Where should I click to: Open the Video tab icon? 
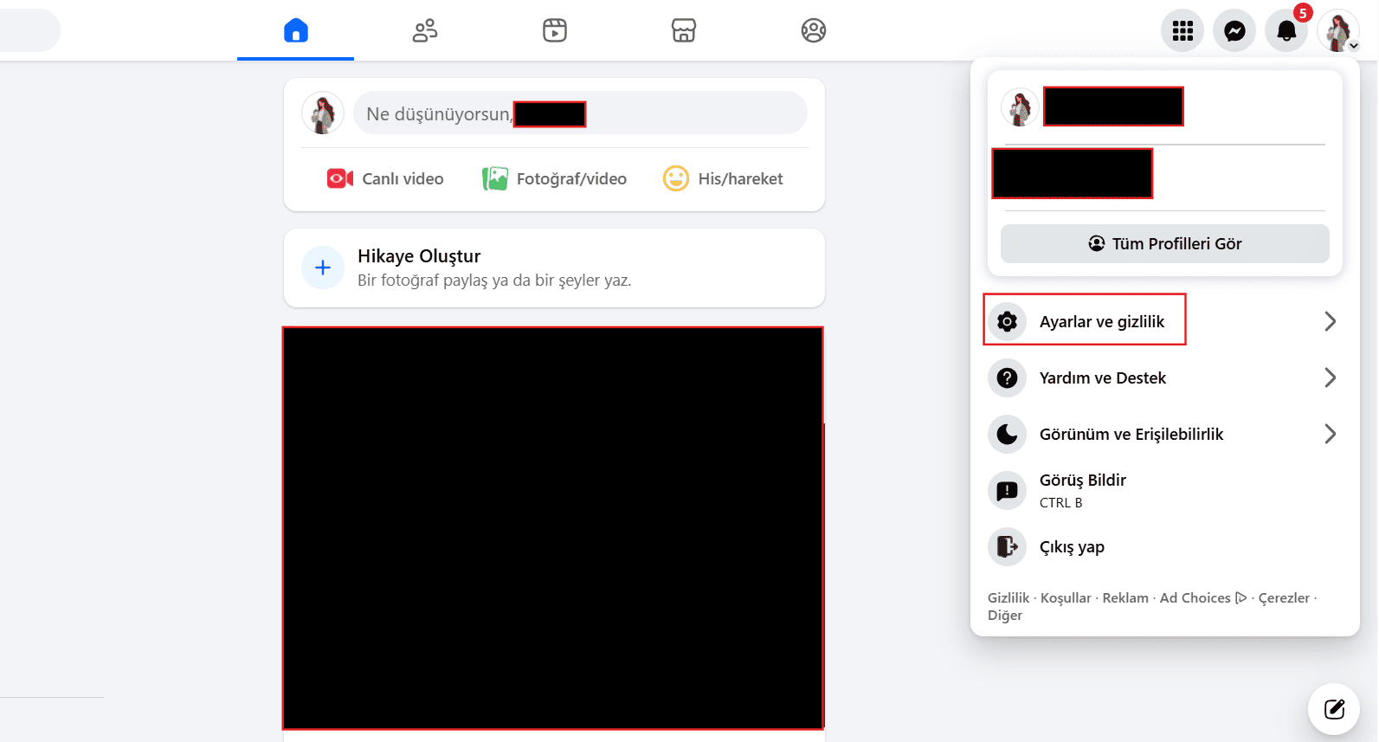pos(555,30)
